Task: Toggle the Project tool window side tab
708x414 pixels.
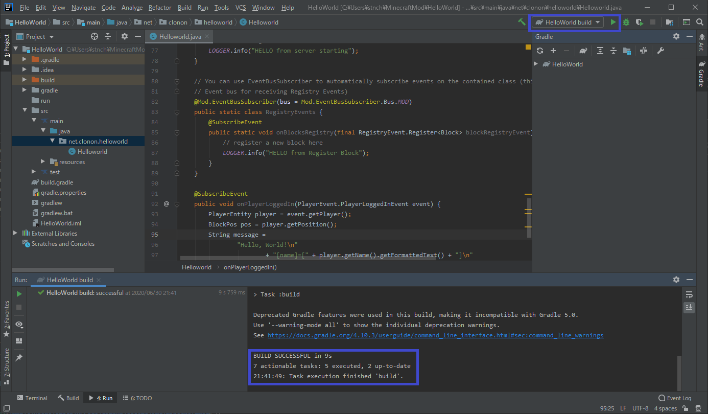Action: pyautogui.click(x=6, y=50)
